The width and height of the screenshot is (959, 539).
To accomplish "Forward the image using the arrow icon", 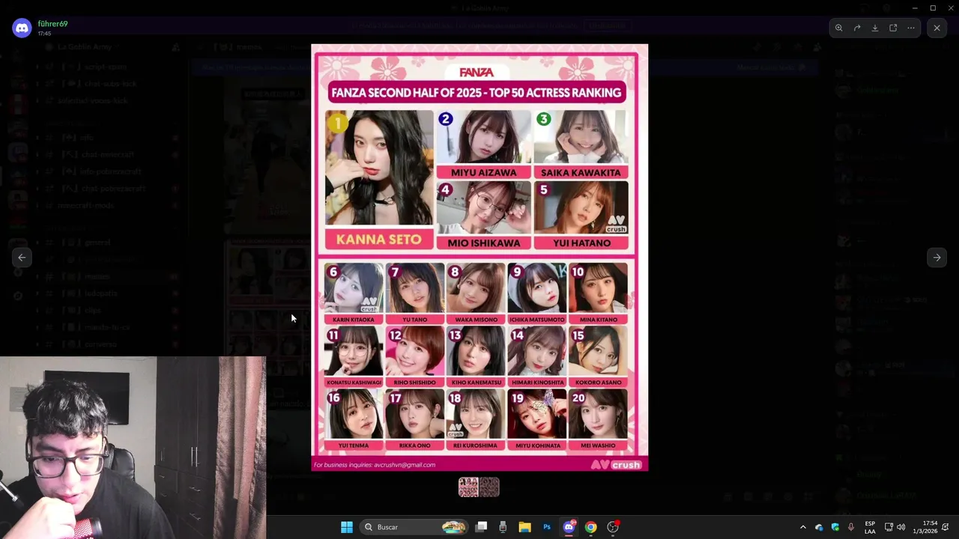I will (857, 28).
